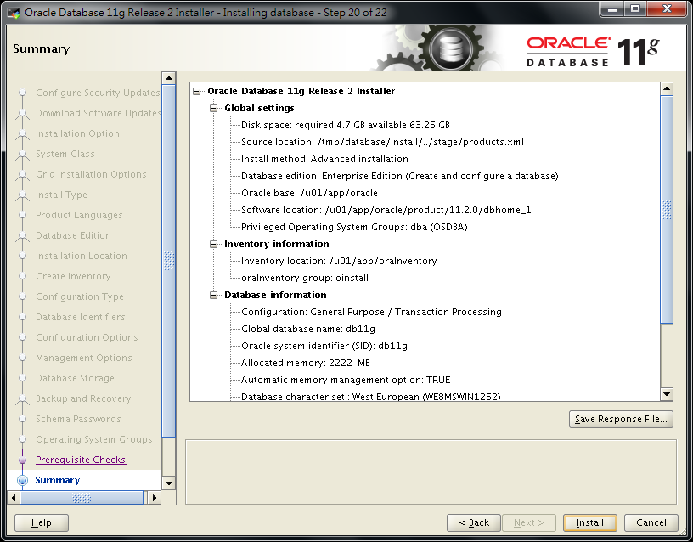Select Global database name: db11g row
This screenshot has height=542, width=693.
[308, 329]
